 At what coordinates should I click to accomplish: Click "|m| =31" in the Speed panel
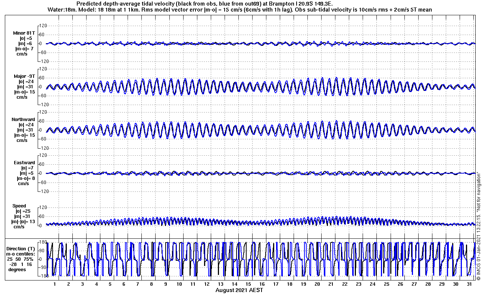point(22,216)
